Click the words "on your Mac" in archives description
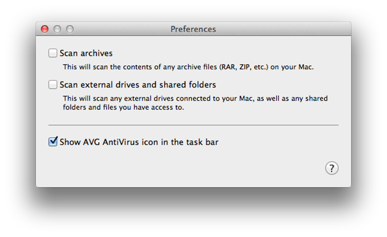This screenshot has width=387, height=237. (x=292, y=67)
